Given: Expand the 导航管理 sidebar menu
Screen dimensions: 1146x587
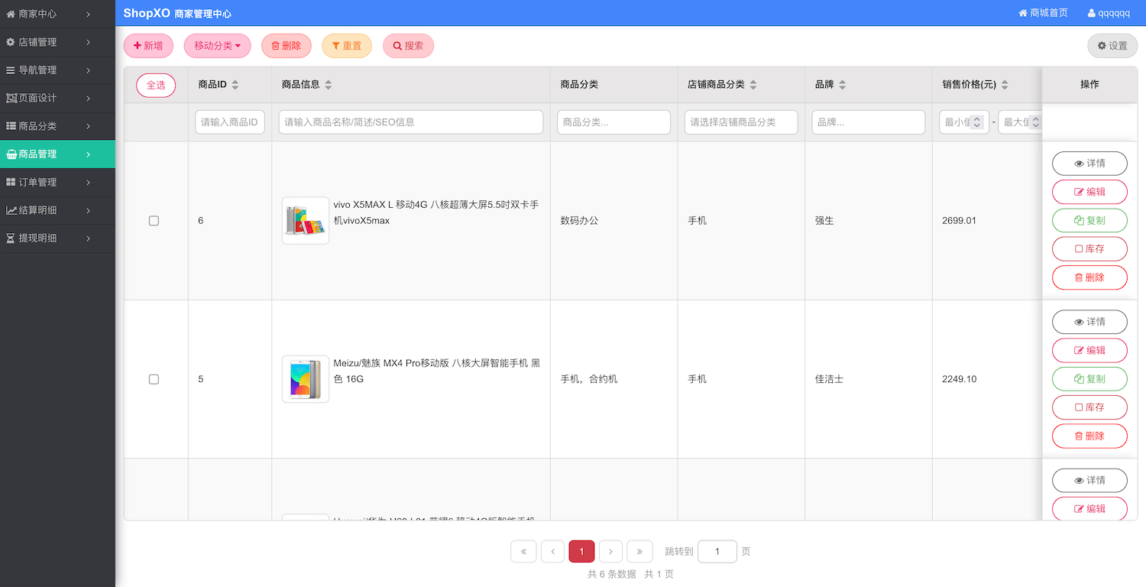Looking at the screenshot, I should click(x=57, y=70).
